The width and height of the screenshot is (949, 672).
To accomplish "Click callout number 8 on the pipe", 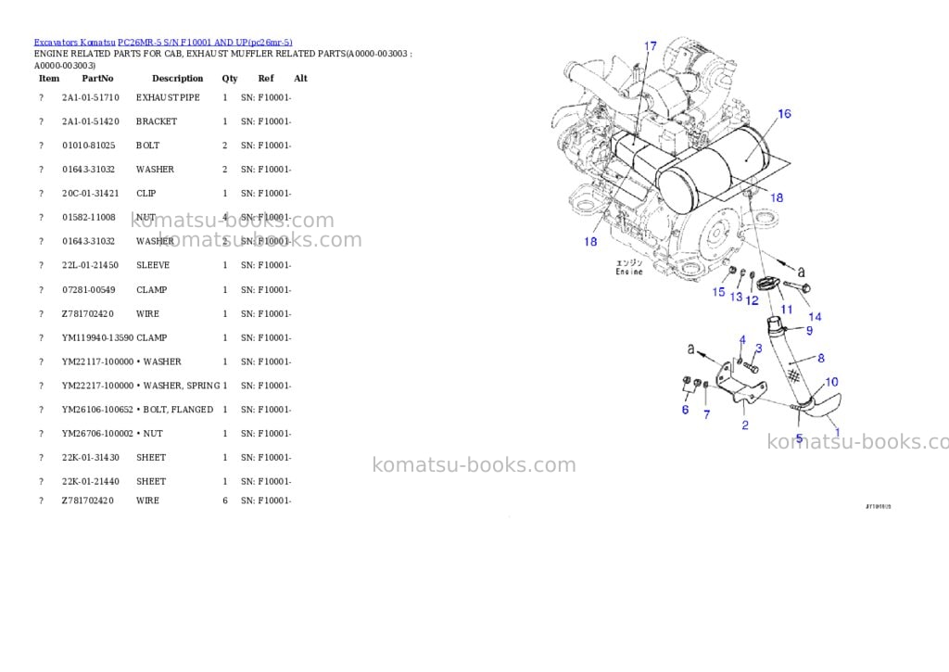I will [821, 358].
